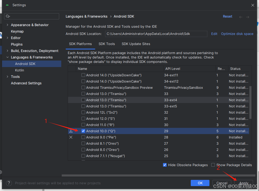
Task: Sort table by Name column header
Action: point(119,69)
